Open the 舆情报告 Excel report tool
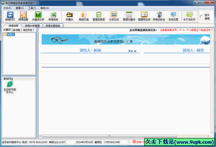This screenshot has height=147, width=216. (53, 16)
